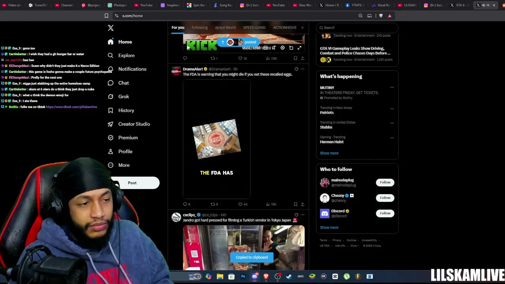This screenshot has height=284, width=505.
Task: Switch to the Following tab
Action: [200, 28]
